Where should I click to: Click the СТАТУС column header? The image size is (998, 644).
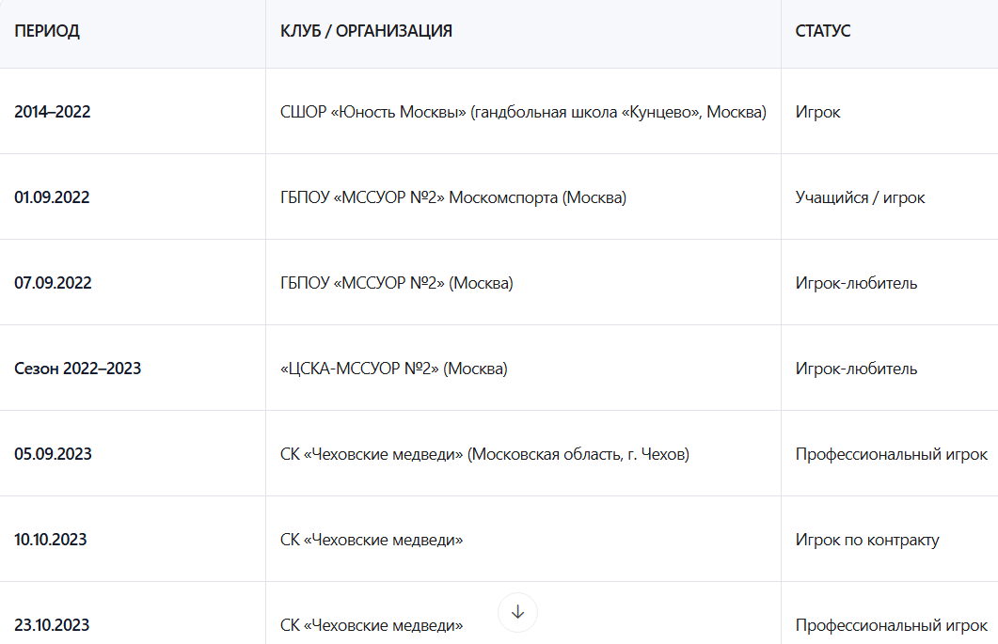822,31
